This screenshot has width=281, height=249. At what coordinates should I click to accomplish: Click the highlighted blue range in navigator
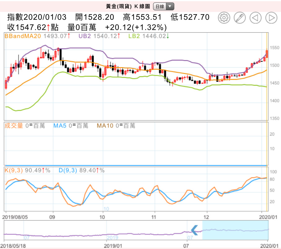pyautogui.click(x=235, y=230)
